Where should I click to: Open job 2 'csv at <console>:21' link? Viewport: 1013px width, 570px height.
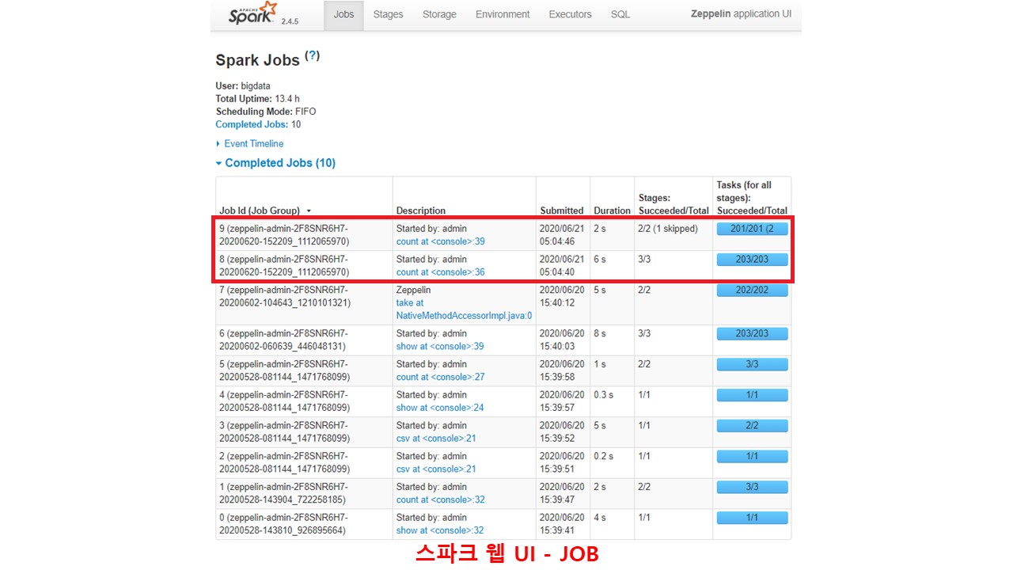436,469
